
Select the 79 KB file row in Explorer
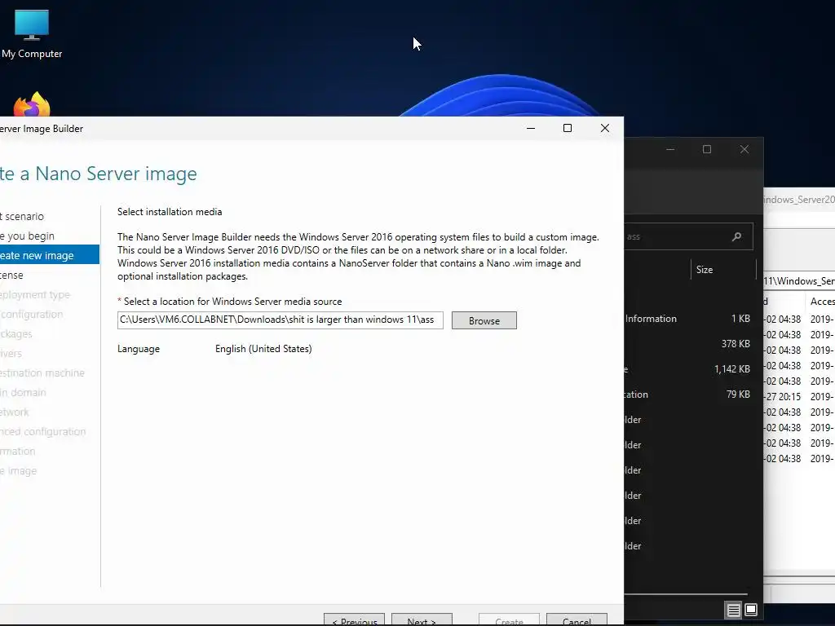click(x=688, y=395)
